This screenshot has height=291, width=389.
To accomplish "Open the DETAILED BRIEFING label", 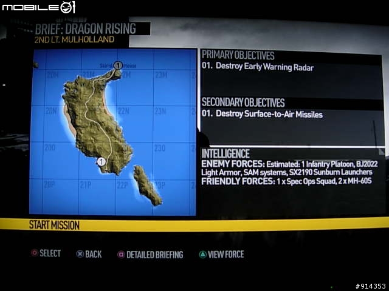I will (155, 255).
